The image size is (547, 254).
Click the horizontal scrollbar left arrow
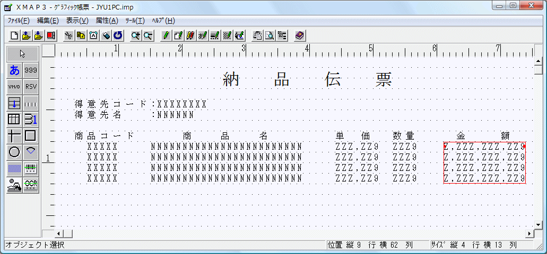pos(58,233)
